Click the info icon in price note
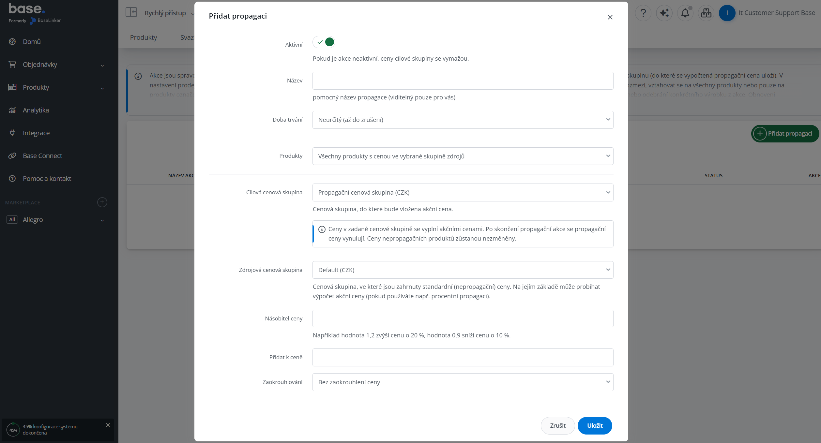The width and height of the screenshot is (821, 443). [x=322, y=229]
